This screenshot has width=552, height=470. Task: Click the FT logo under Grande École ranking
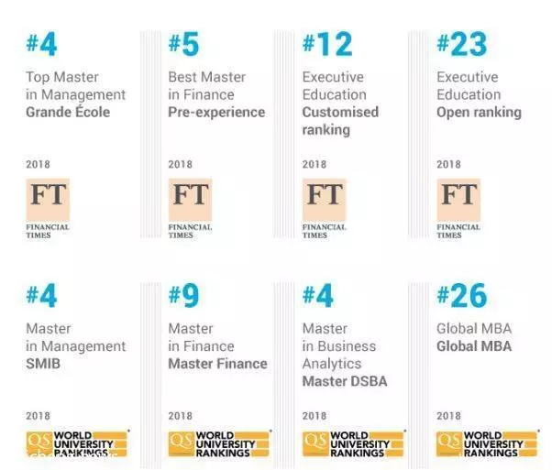pos(48,209)
